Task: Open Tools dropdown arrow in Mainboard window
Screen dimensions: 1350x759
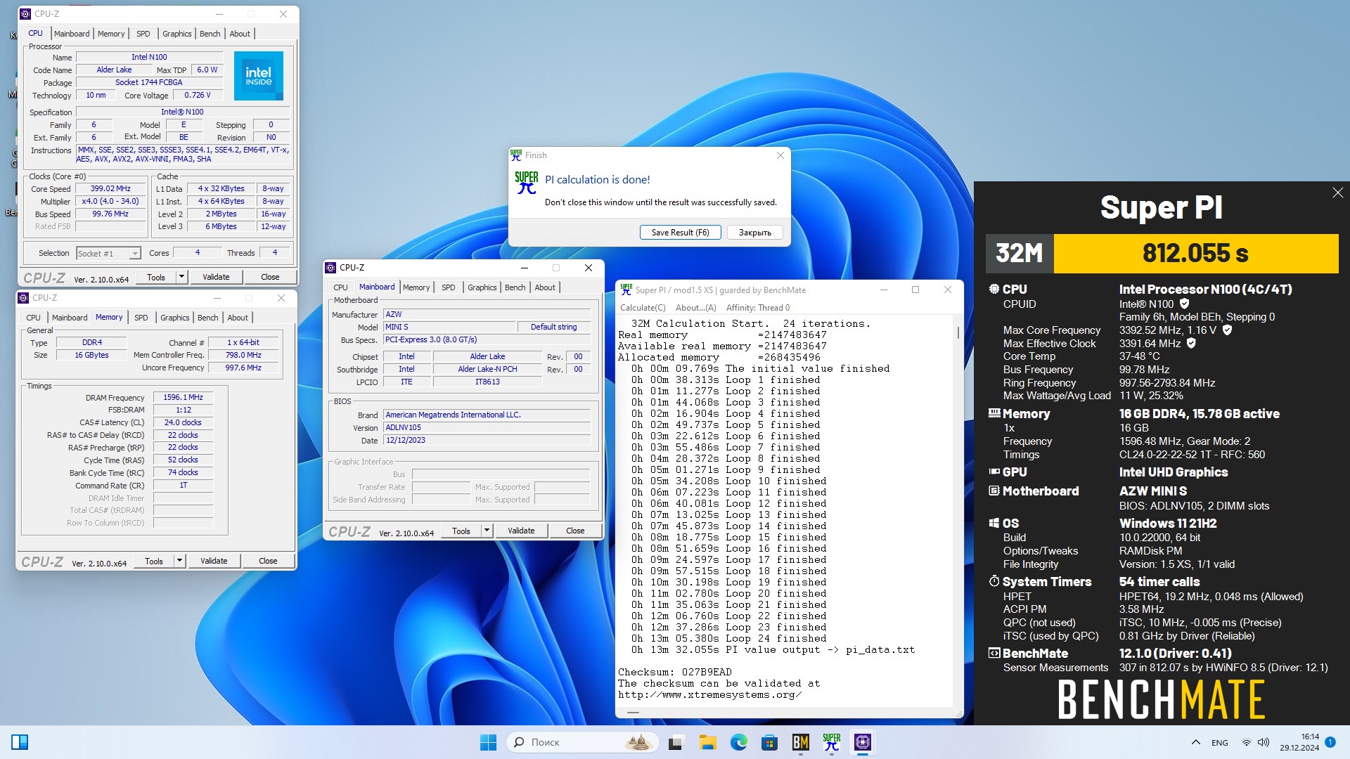Action: (487, 531)
